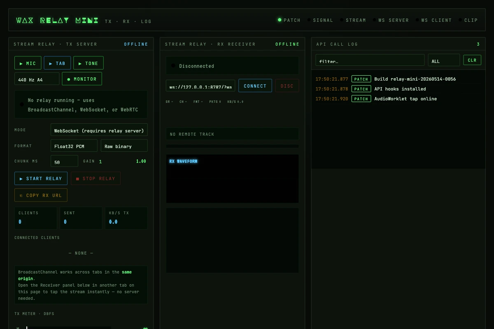Image resolution: width=494 pixels, height=329 pixels.
Task: Click the AudioWorklet tap online log entry
Action: pyautogui.click(x=405, y=99)
